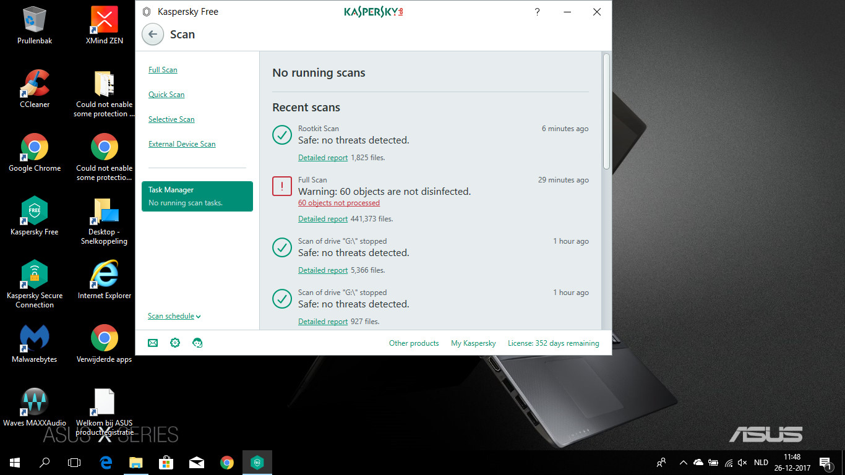The height and width of the screenshot is (475, 845).
Task: Open the Task Manager tab
Action: pyautogui.click(x=197, y=196)
